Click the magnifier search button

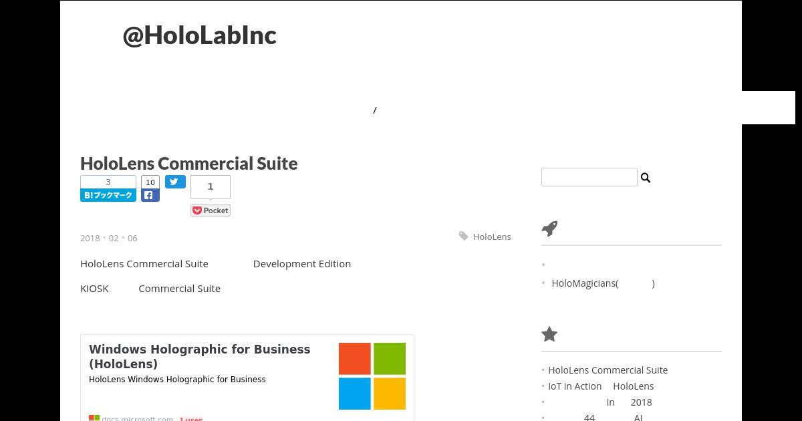[646, 178]
